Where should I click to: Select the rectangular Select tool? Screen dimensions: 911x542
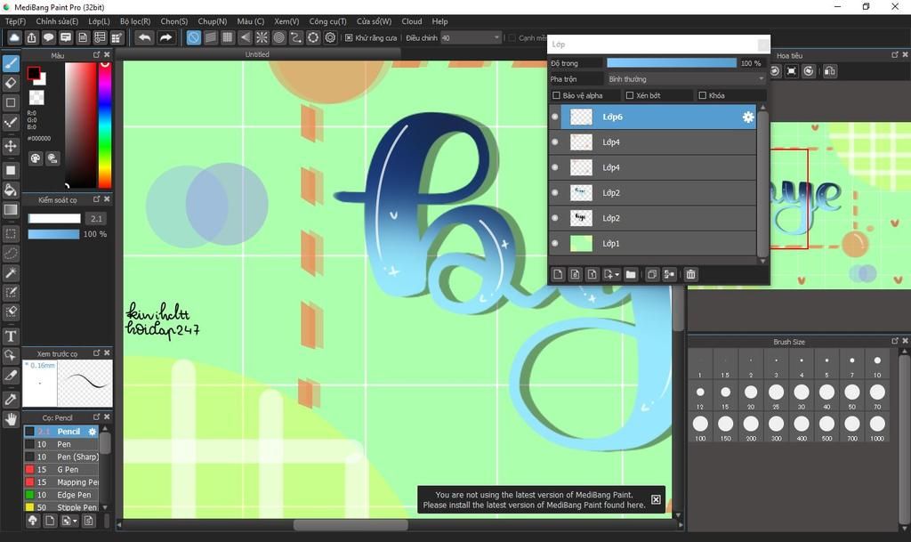11,233
